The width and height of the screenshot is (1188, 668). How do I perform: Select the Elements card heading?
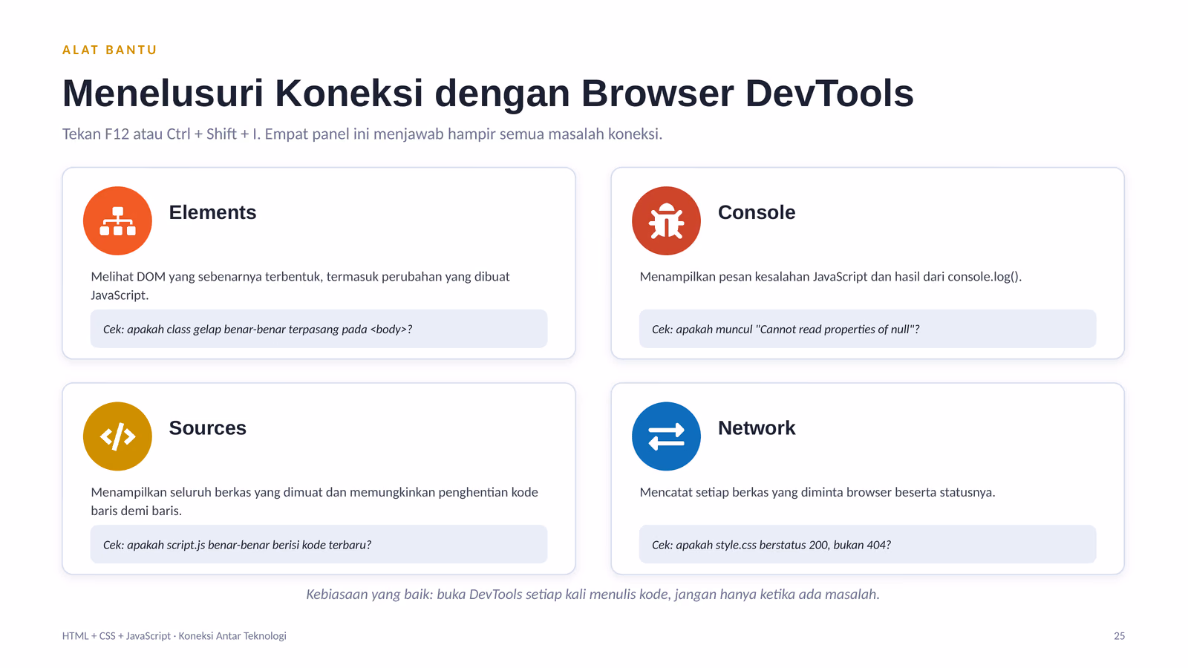pos(212,212)
